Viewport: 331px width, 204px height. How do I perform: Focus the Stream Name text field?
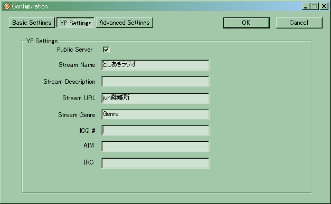(x=155, y=65)
